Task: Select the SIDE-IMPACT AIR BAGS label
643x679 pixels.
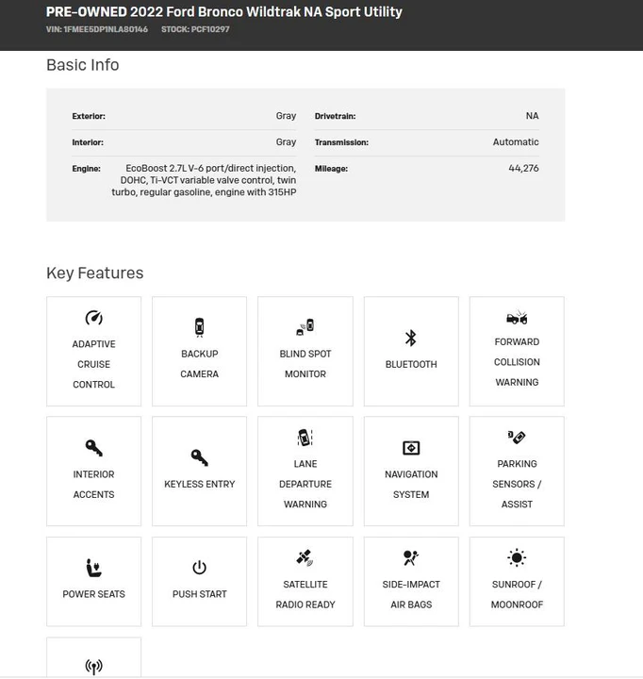Action: coord(411,594)
